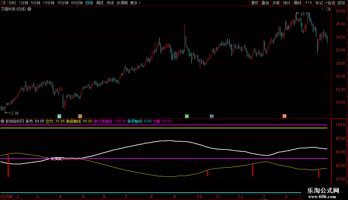Click the 回 event marker icon
The image size is (348, 200).
point(80,116)
